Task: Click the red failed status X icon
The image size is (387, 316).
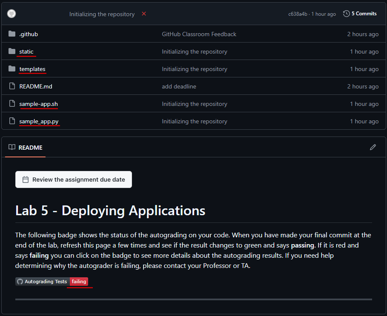Action: tap(144, 14)
